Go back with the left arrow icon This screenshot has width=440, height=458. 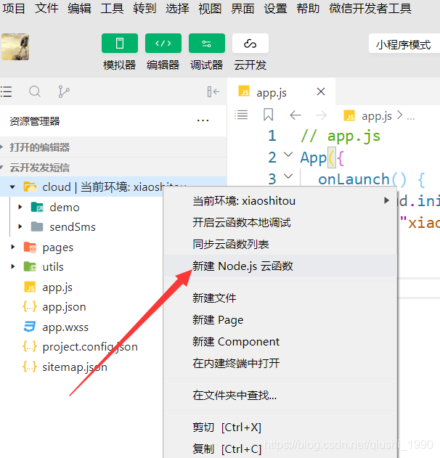[296, 115]
